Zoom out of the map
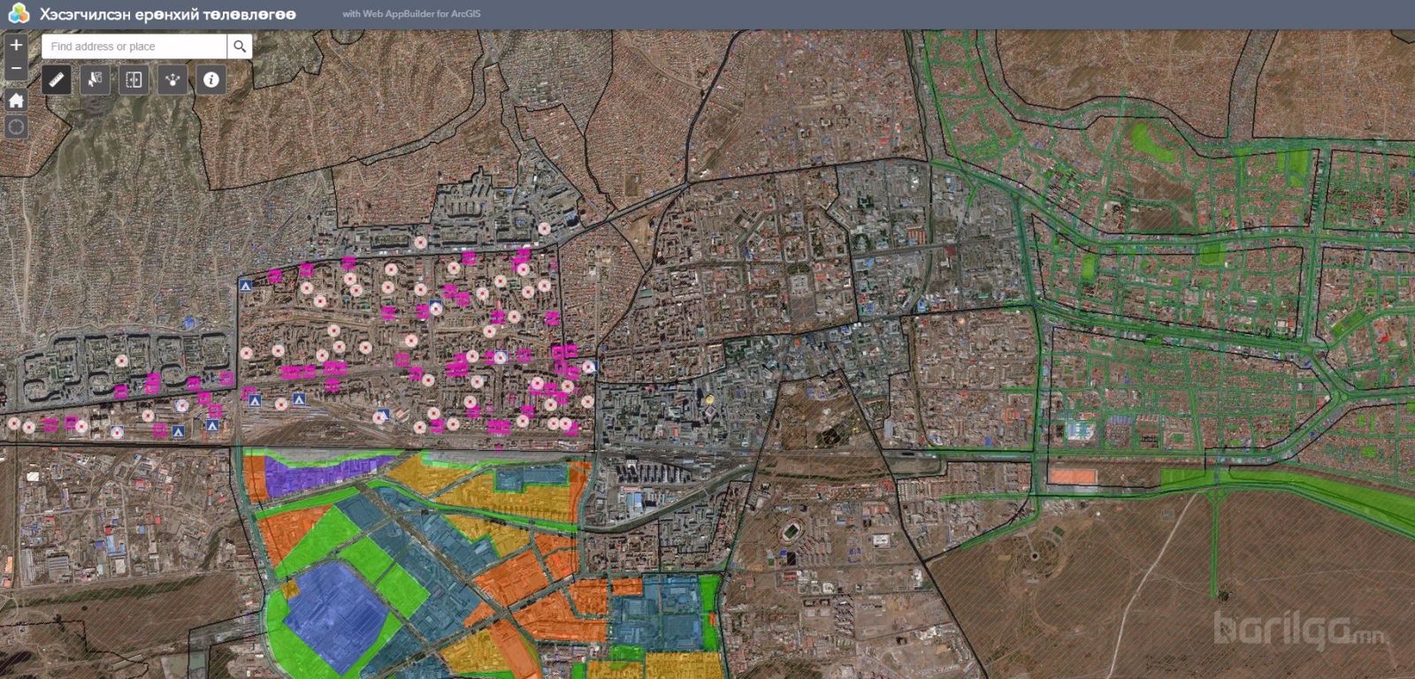The width and height of the screenshot is (1415, 679). click(16, 68)
